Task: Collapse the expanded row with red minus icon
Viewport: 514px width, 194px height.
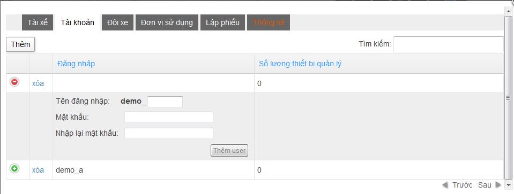Action: (x=14, y=82)
